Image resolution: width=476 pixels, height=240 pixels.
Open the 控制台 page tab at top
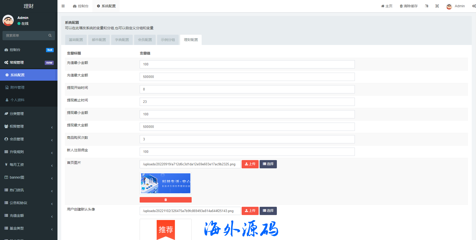pyautogui.click(x=81, y=6)
